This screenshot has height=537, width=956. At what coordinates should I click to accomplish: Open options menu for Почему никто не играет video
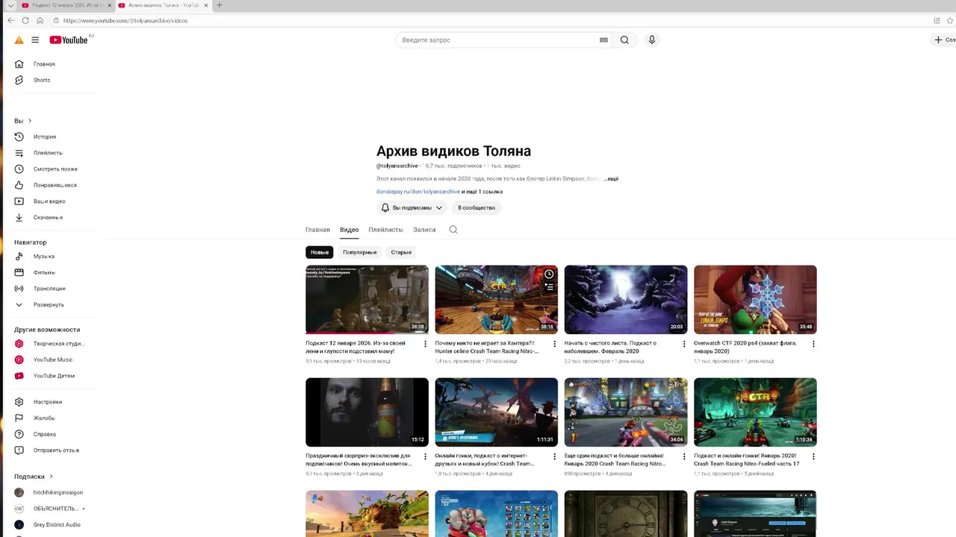(x=554, y=344)
